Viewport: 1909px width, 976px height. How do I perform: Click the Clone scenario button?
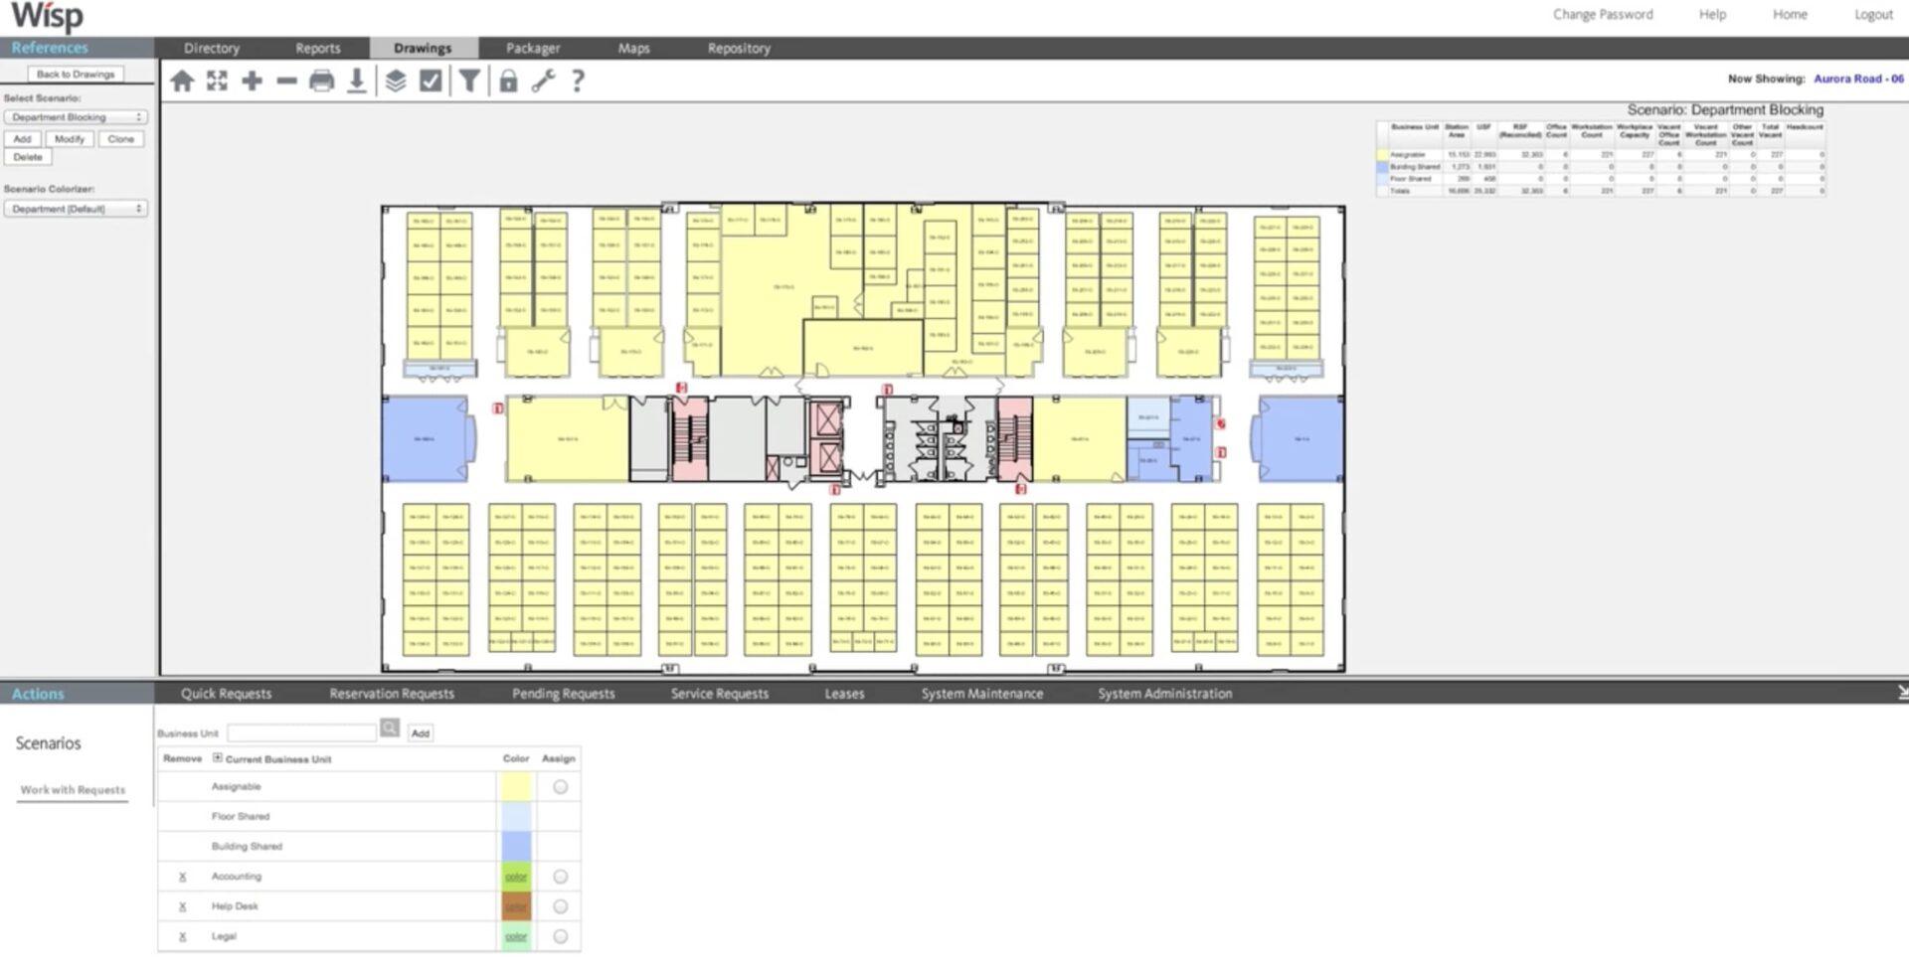coord(120,138)
